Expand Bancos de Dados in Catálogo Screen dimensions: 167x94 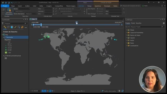click(x=127, y=35)
